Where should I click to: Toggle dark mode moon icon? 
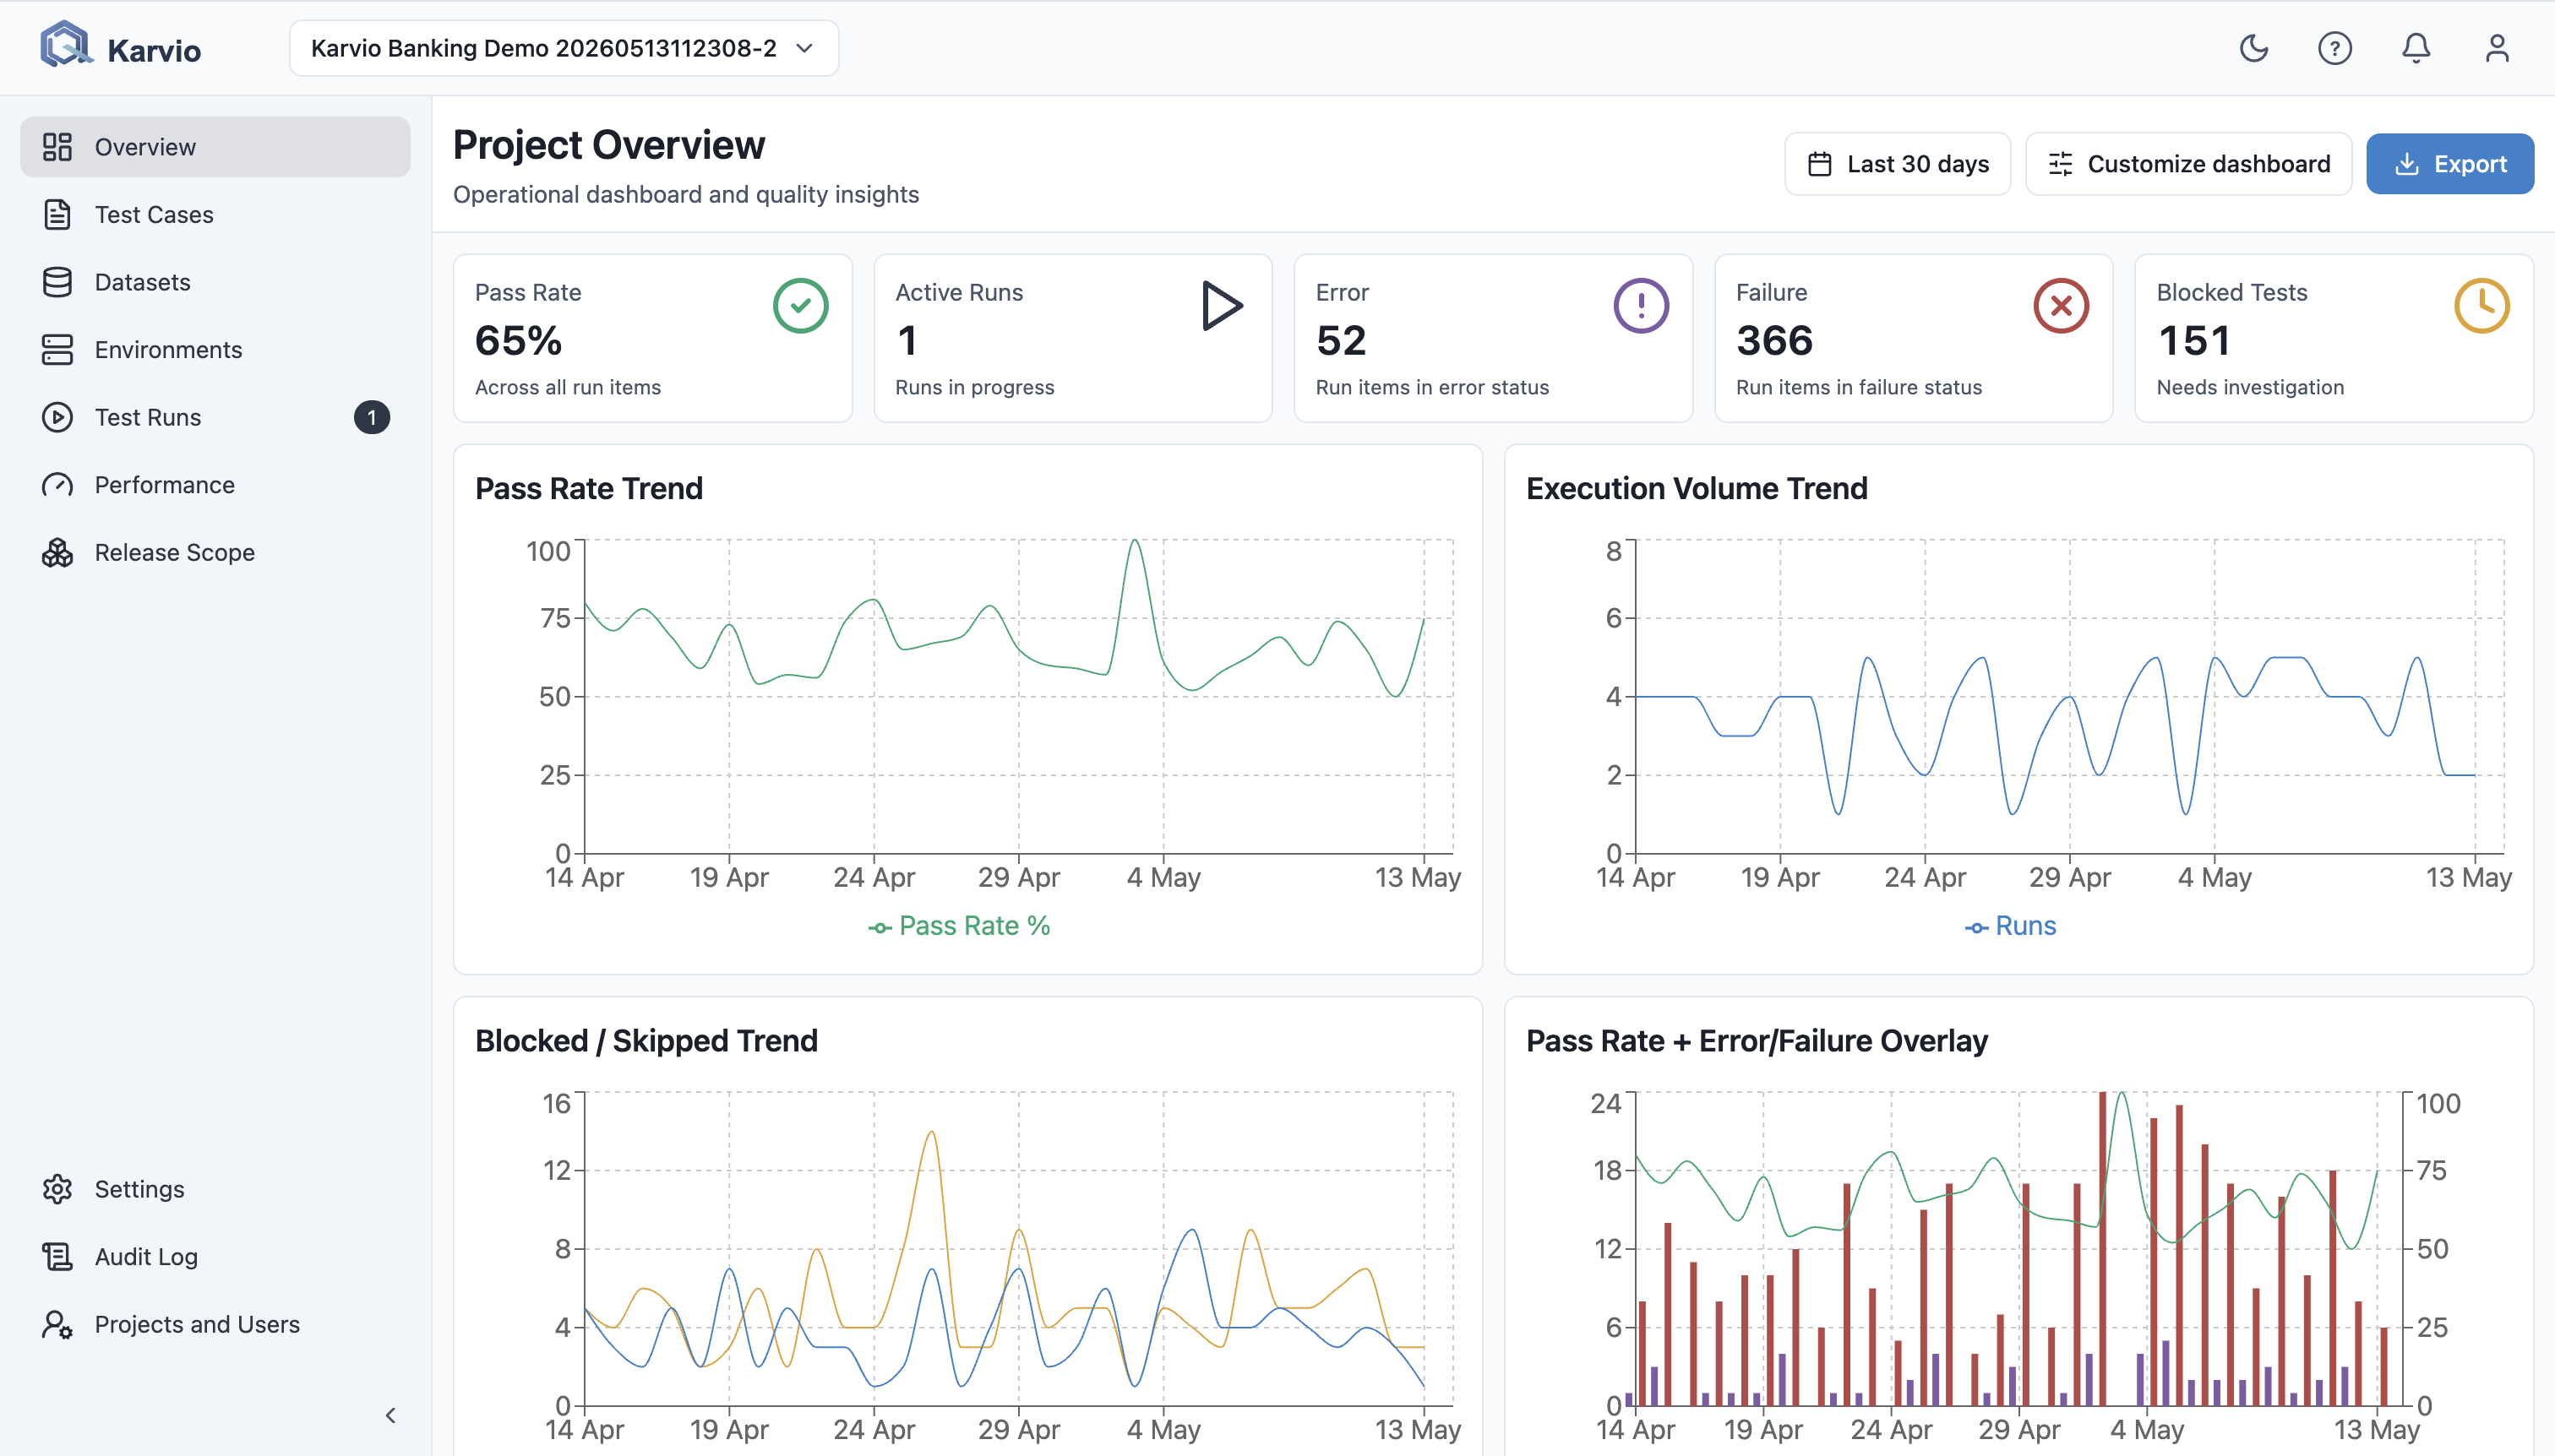click(2254, 48)
